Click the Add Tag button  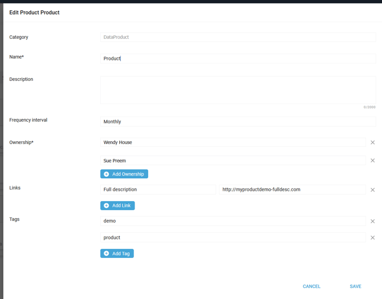[x=117, y=253]
